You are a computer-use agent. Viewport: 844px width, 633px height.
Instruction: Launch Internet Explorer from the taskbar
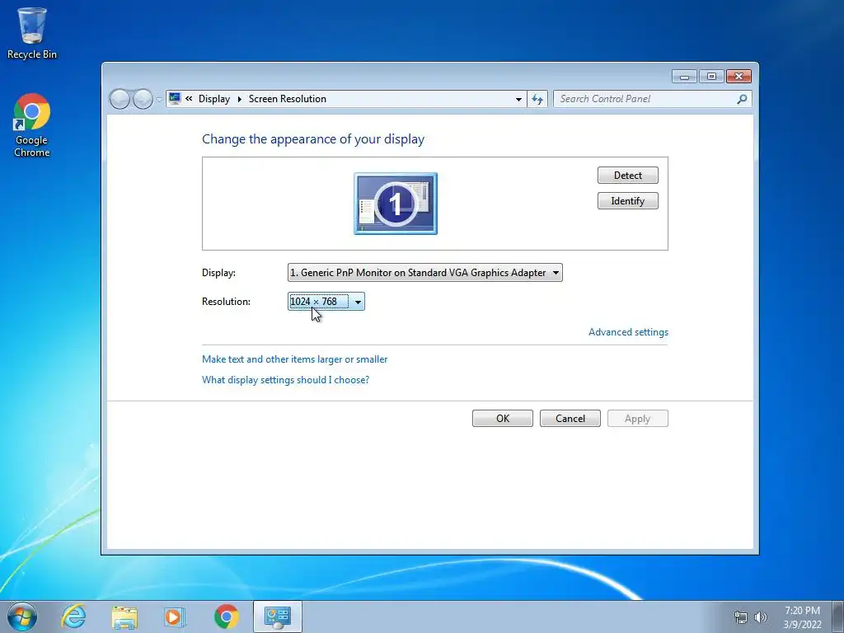(x=73, y=617)
